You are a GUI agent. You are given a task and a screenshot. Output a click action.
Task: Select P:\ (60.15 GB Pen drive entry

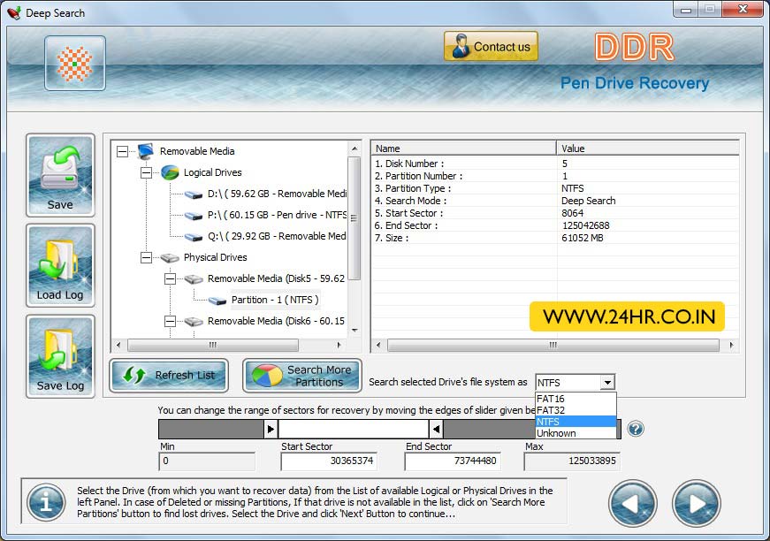(277, 215)
